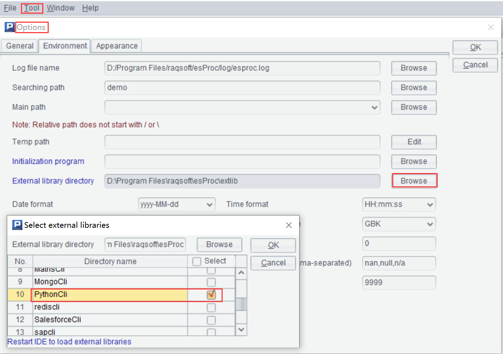The image size is (503, 354).
Task: Click the Options dialog app icon
Action: click(x=9, y=27)
